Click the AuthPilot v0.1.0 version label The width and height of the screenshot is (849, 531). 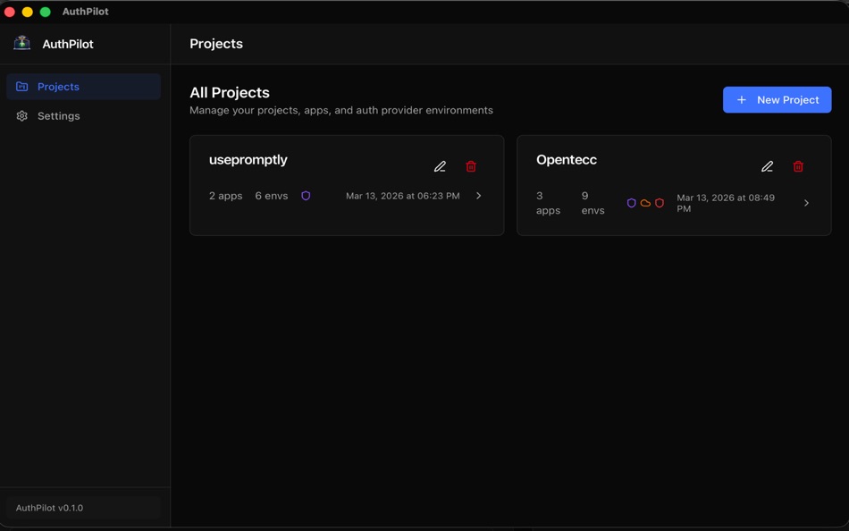pyautogui.click(x=49, y=508)
